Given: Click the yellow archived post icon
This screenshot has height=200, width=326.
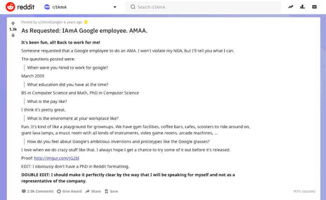Looking at the screenshot, I should [x=86, y=22].
